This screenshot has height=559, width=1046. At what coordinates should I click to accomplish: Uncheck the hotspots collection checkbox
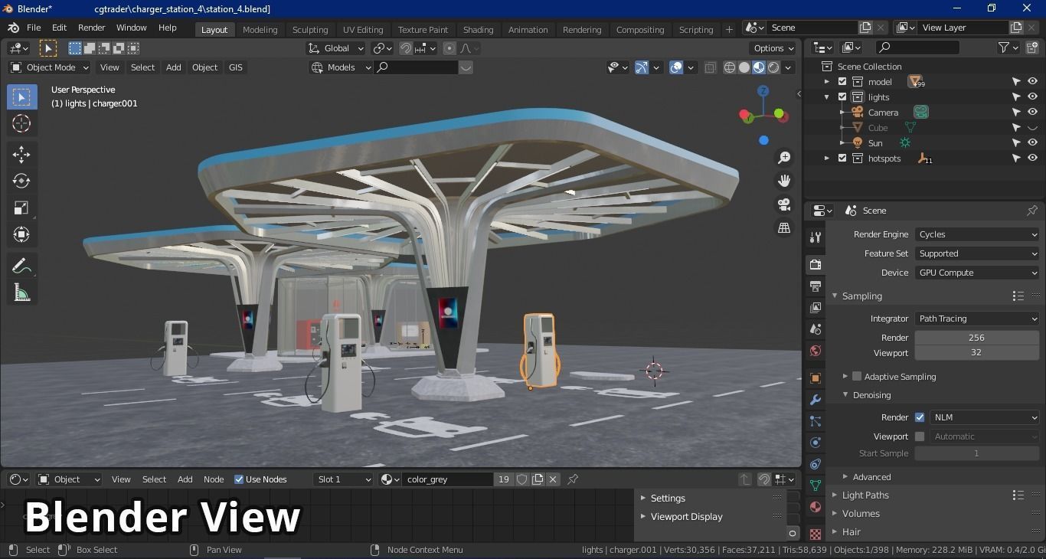(842, 159)
